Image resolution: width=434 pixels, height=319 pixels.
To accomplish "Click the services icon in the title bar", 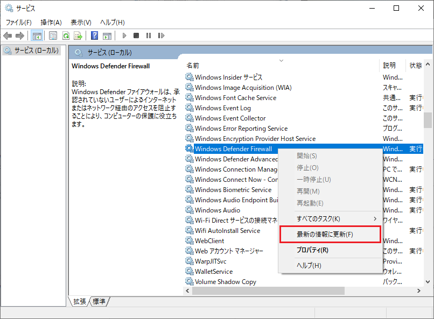I will click(x=9, y=8).
